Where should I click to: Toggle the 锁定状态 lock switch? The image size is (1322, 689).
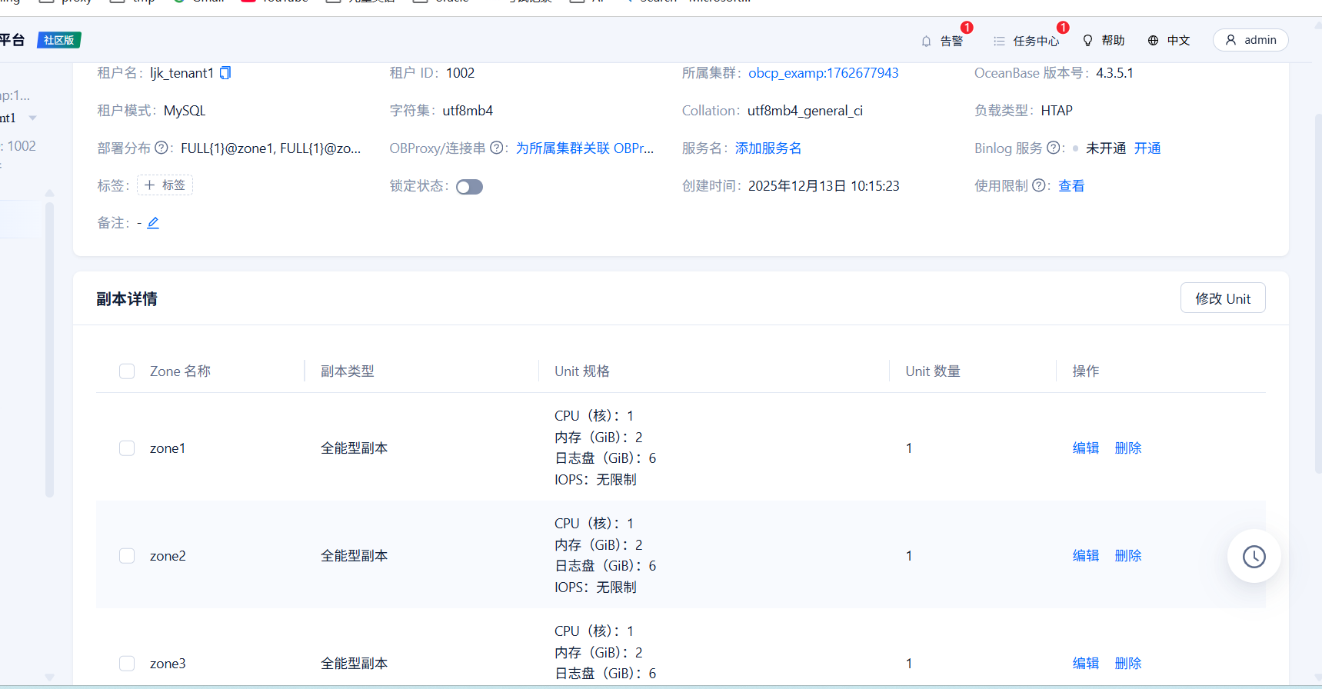coord(469,187)
